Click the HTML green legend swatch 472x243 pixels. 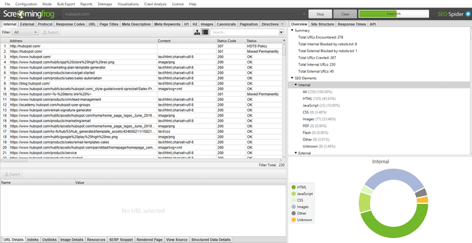pyautogui.click(x=293, y=187)
